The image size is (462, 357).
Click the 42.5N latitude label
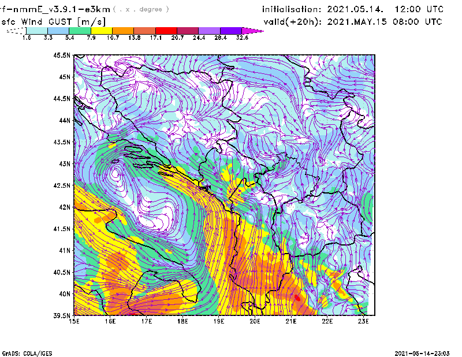[62, 185]
